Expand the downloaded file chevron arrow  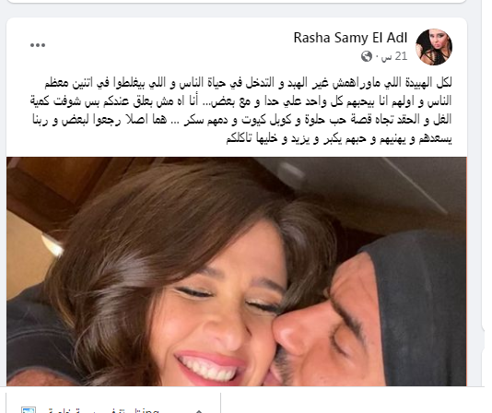pyautogui.click(x=198, y=411)
